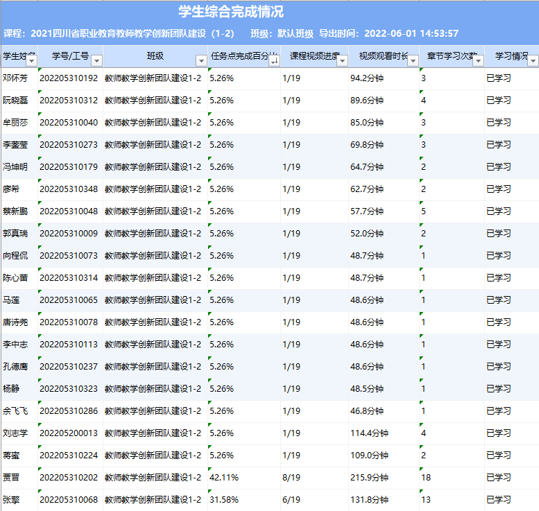Expand the 章节学习次数 filter arrow
This screenshot has width=539, height=511.
pyautogui.click(x=477, y=61)
